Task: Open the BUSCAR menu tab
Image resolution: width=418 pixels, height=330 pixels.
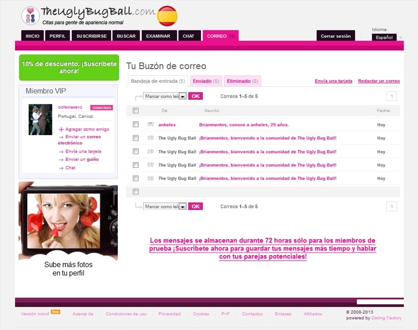Action: coord(126,36)
